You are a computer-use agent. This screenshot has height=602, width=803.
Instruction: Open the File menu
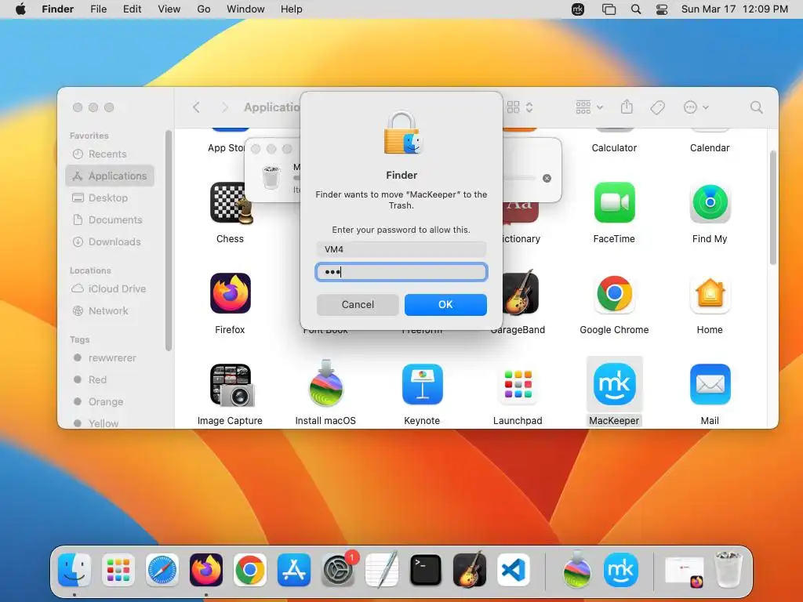click(98, 9)
